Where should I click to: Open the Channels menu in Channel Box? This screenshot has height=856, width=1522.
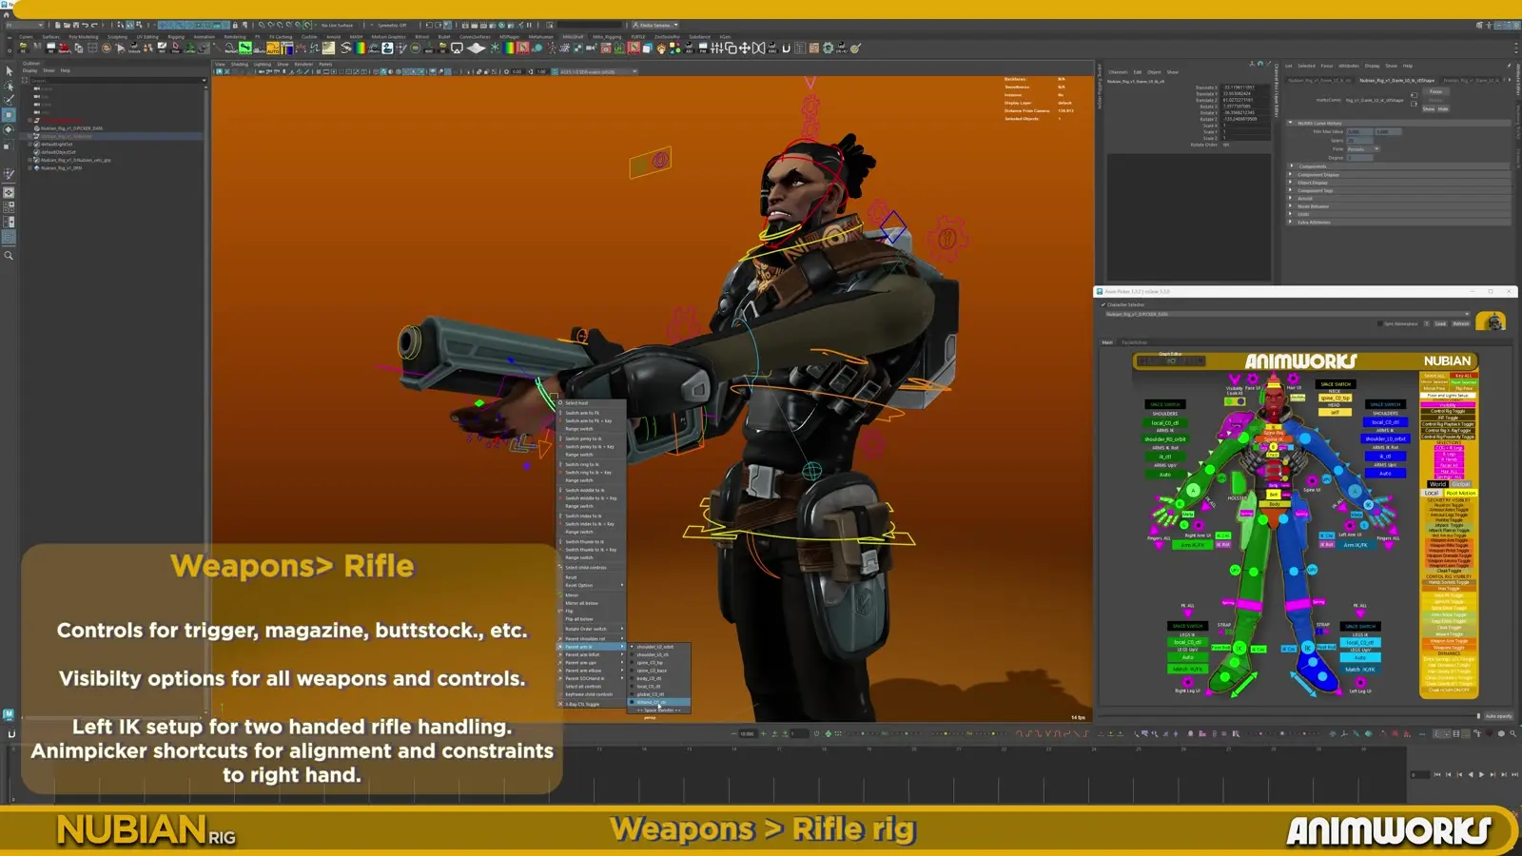(x=1118, y=72)
